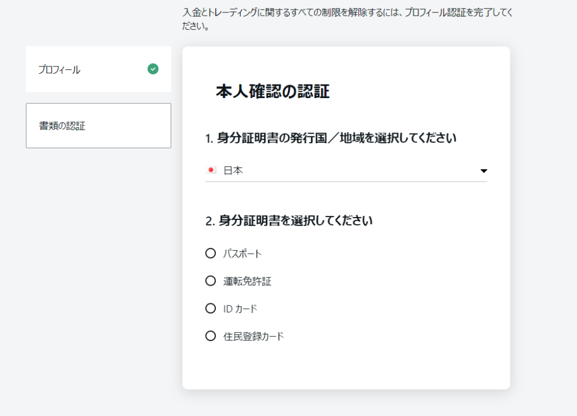
Task: Open the プロフィール sidebar item
Action: coord(98,69)
